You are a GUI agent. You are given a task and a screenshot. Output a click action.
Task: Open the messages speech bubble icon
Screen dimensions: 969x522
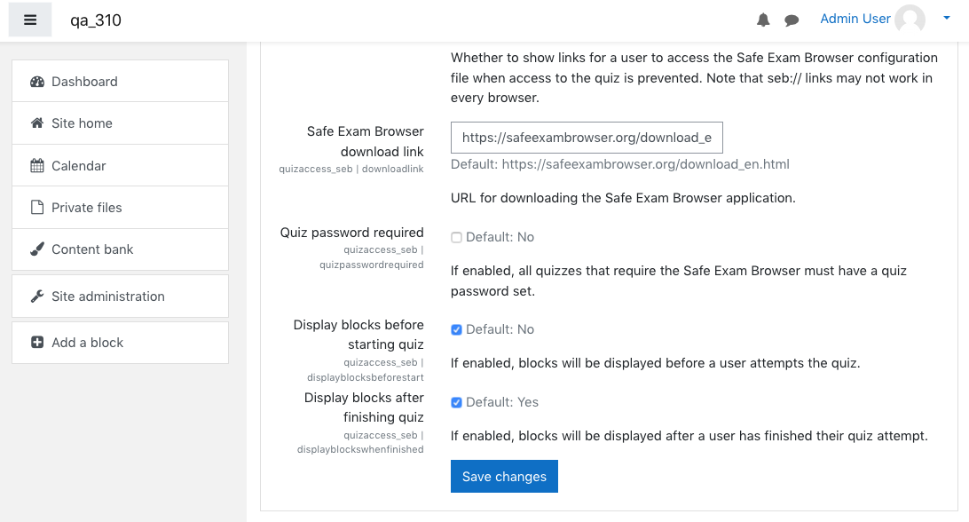(791, 21)
